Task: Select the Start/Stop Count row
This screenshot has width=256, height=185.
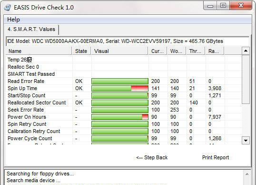Action: (124, 95)
